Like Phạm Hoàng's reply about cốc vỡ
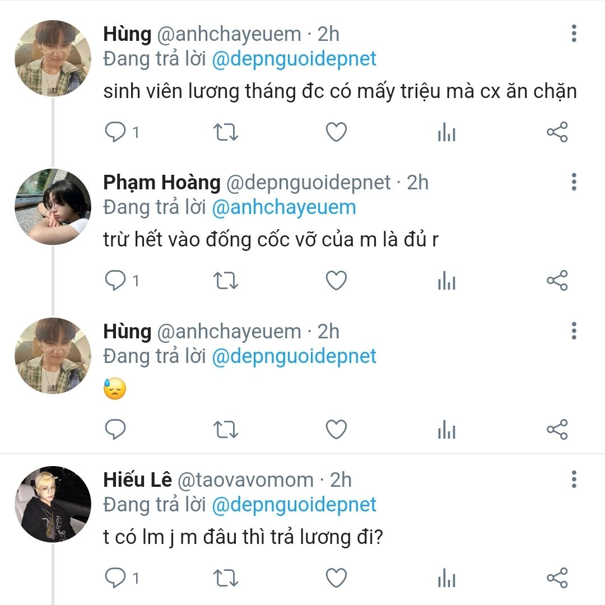 [x=336, y=281]
